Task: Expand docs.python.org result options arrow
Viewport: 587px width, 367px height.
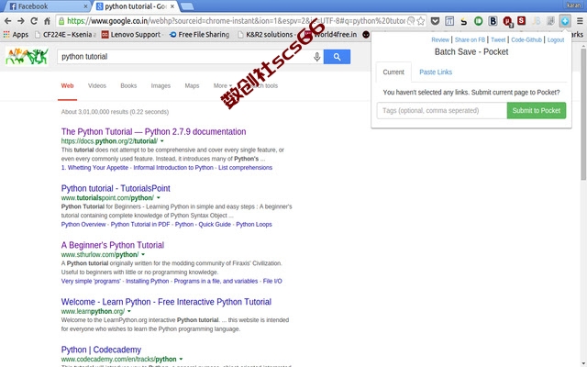Action: click(162, 141)
